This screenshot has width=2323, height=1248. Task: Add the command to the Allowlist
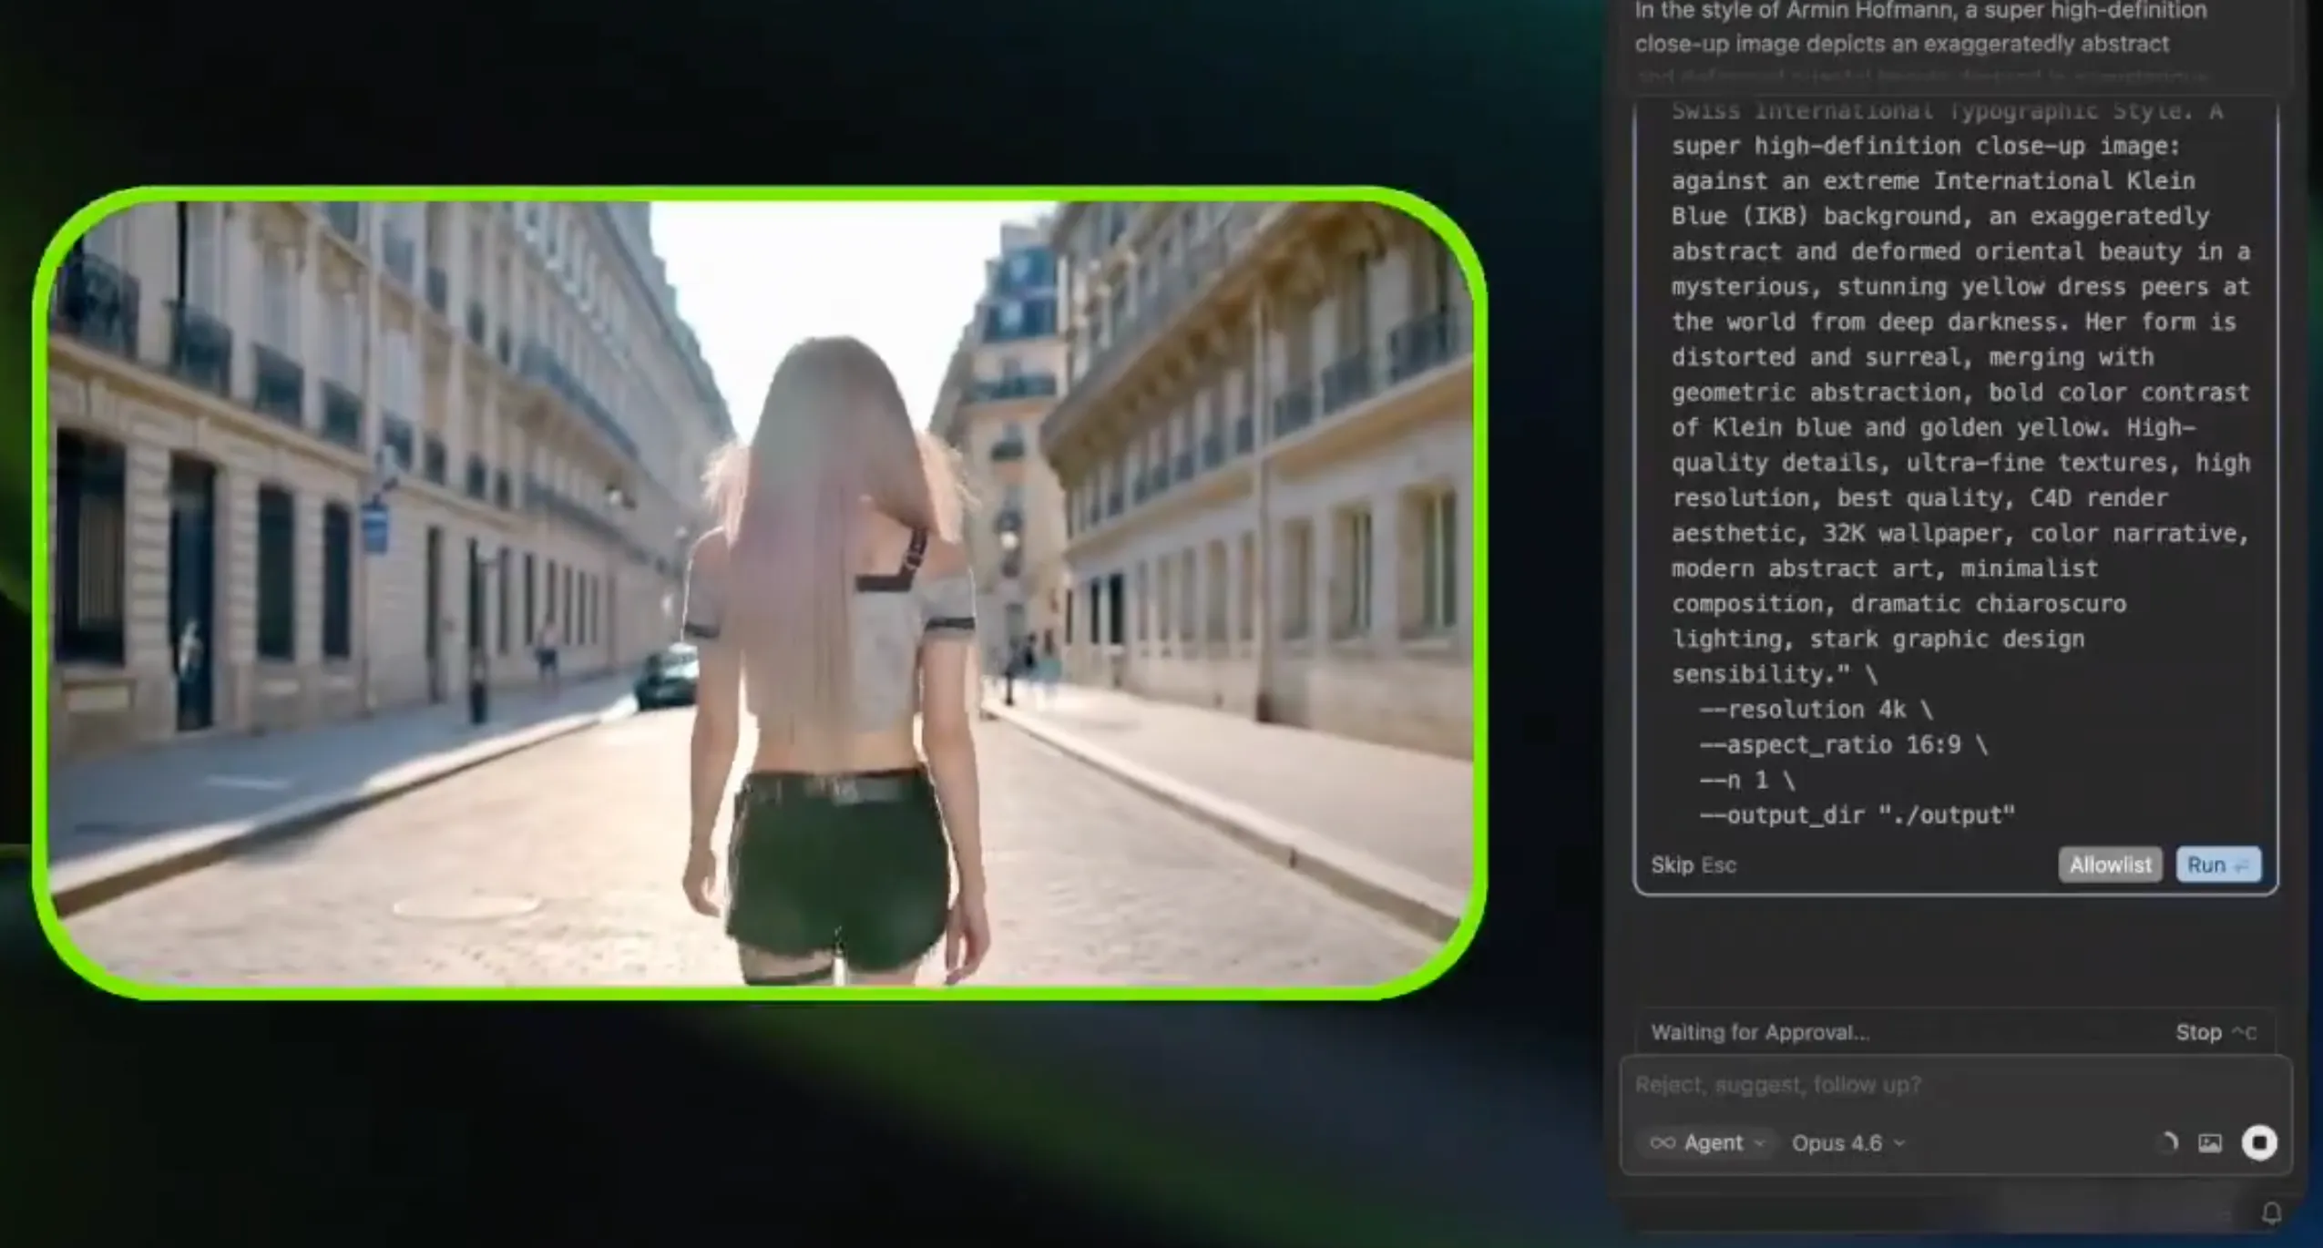coord(2109,864)
